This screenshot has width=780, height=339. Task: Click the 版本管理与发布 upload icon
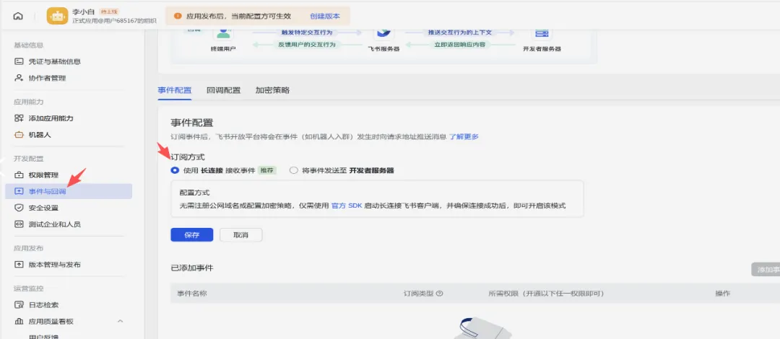click(19, 265)
